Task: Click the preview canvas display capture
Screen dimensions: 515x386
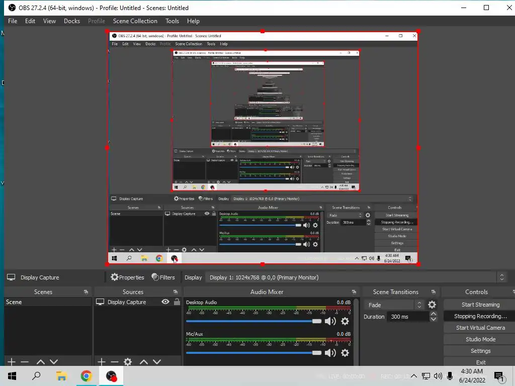Action: [263, 148]
